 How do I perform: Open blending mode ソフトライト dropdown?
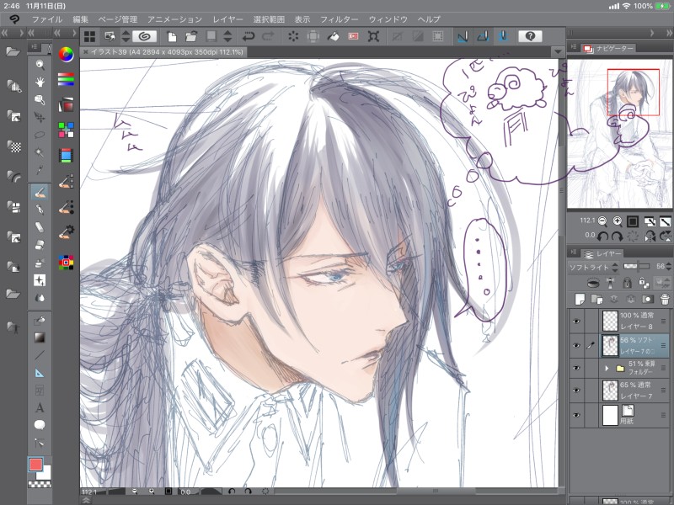(x=595, y=267)
